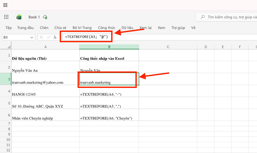Open the app launcher waffle icon
This screenshot has height=153, width=257.
point(6,17)
